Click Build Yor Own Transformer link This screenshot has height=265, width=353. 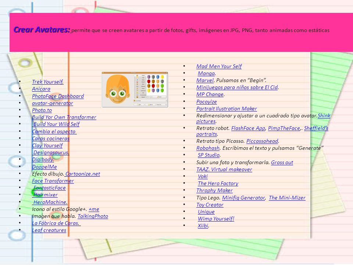(64, 117)
